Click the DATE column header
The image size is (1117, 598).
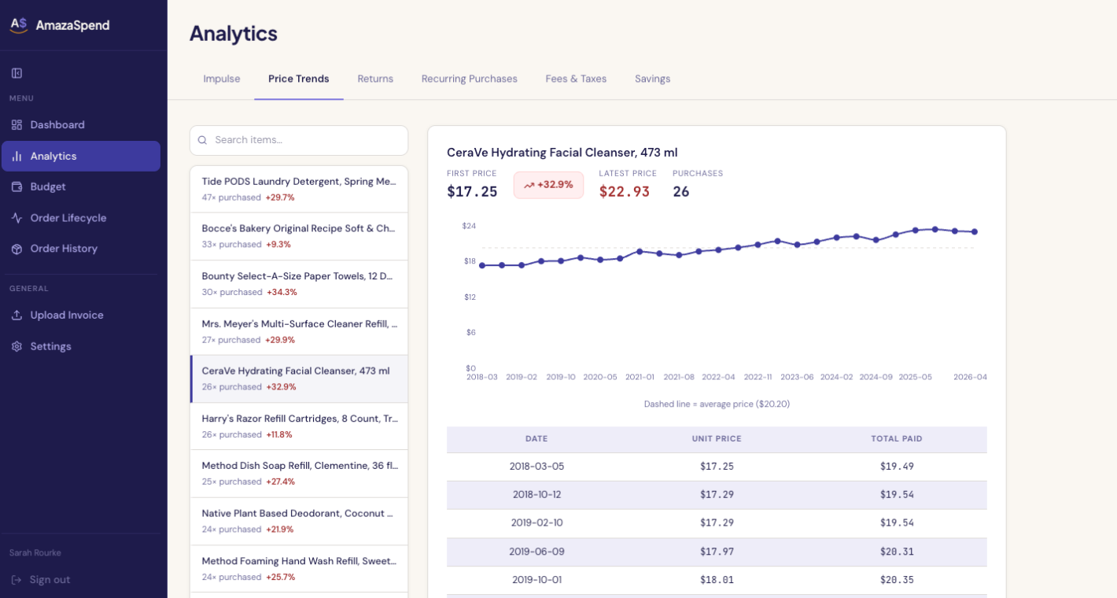click(x=536, y=439)
